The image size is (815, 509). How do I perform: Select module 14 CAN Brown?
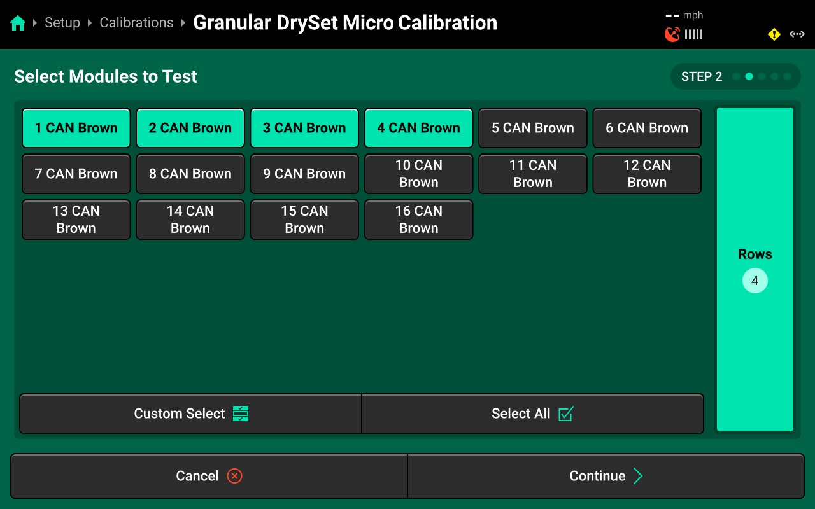click(190, 220)
